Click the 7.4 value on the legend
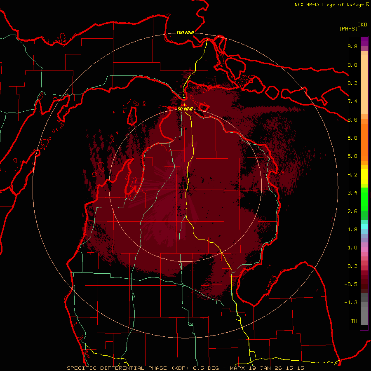This screenshot has height=371, width=371. click(x=352, y=101)
